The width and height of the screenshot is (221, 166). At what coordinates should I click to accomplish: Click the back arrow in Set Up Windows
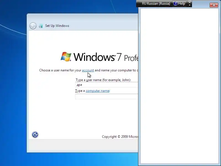(x=33, y=26)
